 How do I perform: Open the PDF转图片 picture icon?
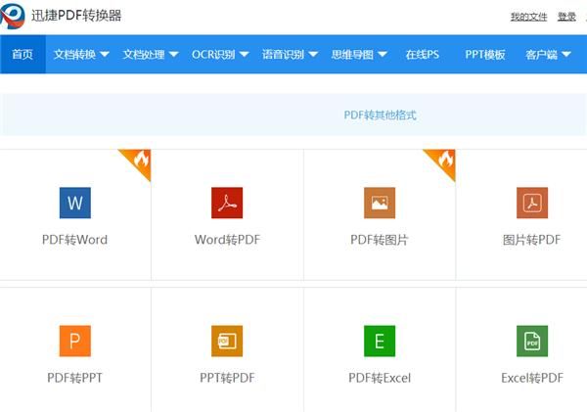[380, 203]
